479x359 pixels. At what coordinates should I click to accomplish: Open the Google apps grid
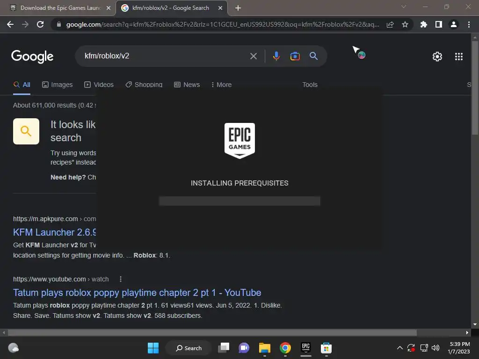[x=458, y=57]
